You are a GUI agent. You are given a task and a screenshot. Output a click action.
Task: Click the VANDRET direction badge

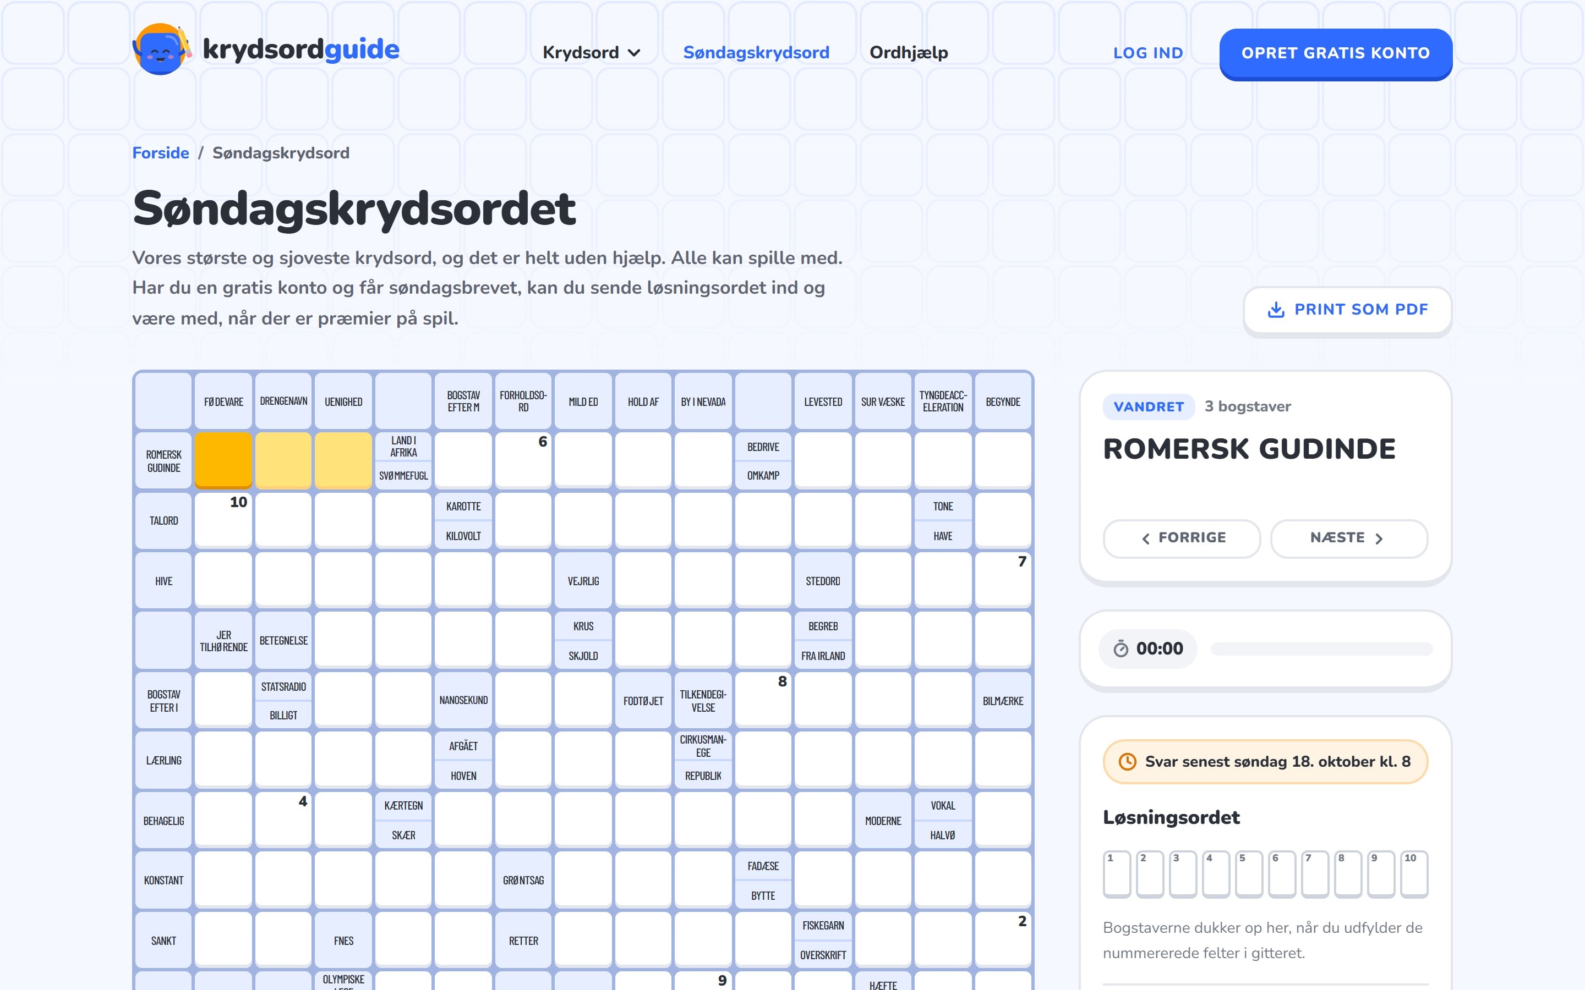[x=1148, y=406]
